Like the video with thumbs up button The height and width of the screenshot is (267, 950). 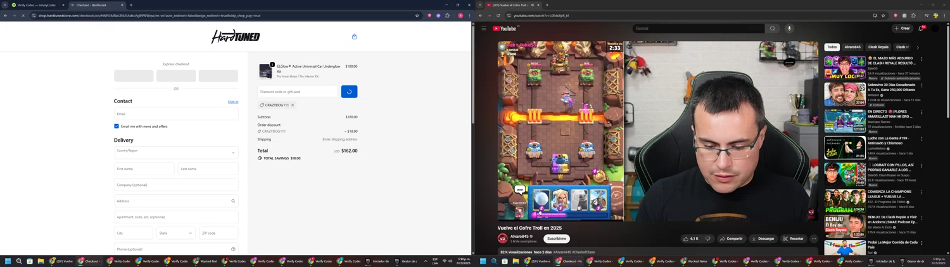pos(691,239)
